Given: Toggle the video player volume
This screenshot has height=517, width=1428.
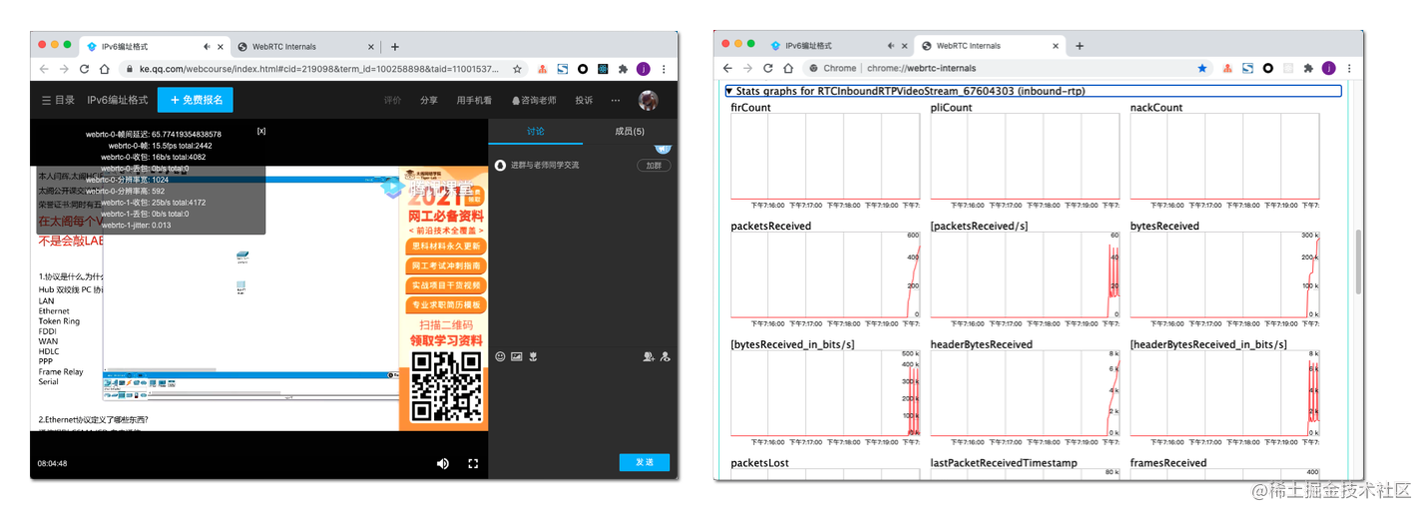Looking at the screenshot, I should click(443, 463).
